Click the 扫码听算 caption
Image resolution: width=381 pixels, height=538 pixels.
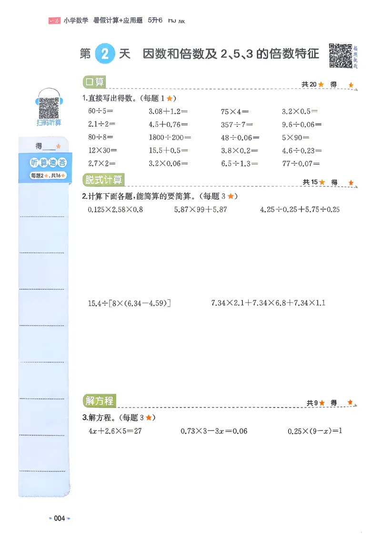49,122
